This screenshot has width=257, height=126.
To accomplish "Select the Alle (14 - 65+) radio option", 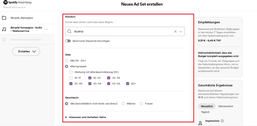I will coord(67,61).
